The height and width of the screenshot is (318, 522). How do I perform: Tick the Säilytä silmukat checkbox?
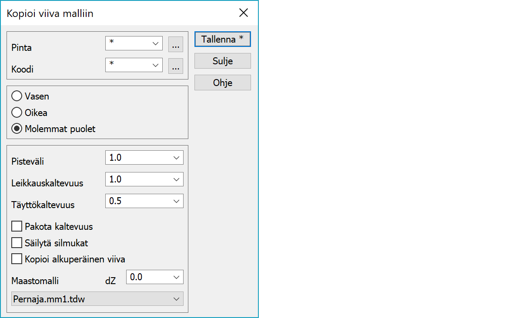pyautogui.click(x=17, y=243)
